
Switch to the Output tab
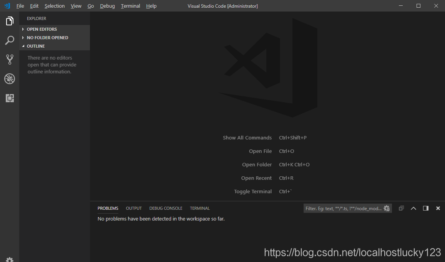coord(134,208)
